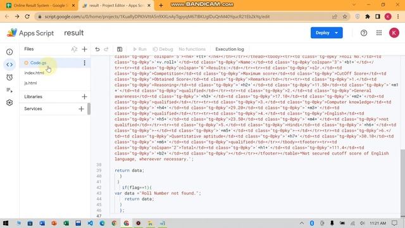The width and height of the screenshot is (405, 228).
Task: Add a new file with plus icon
Action: pyautogui.click(x=84, y=49)
